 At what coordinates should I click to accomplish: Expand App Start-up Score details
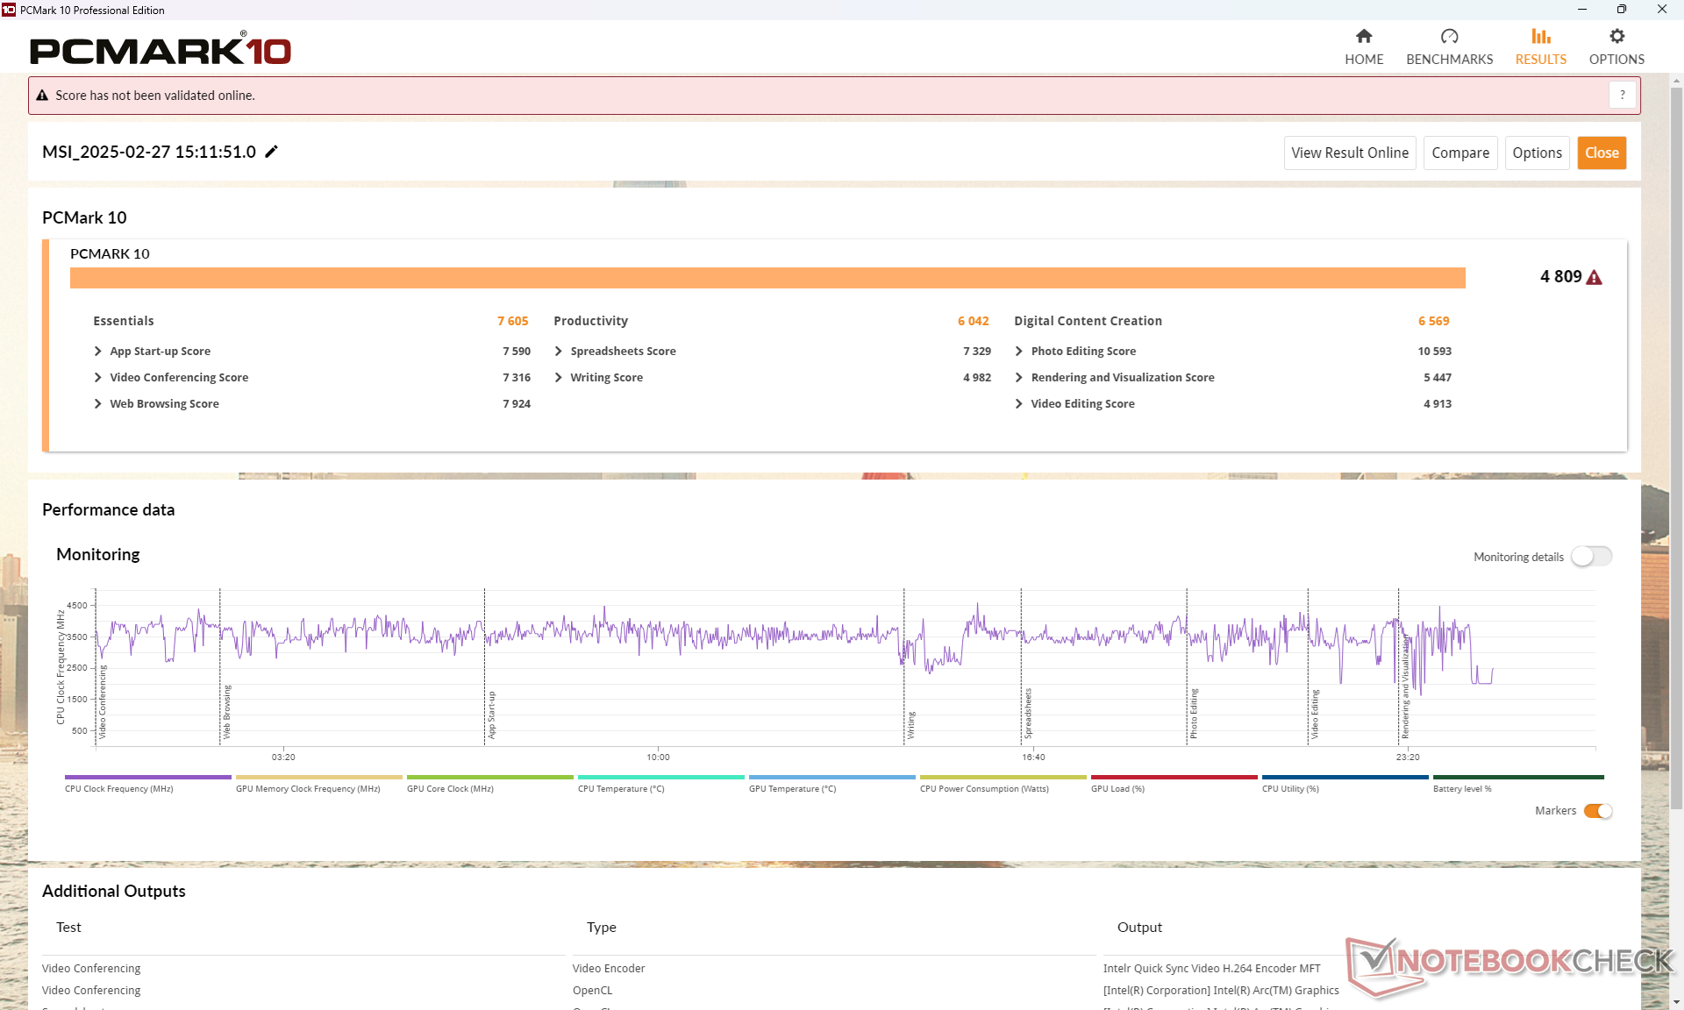pos(98,351)
